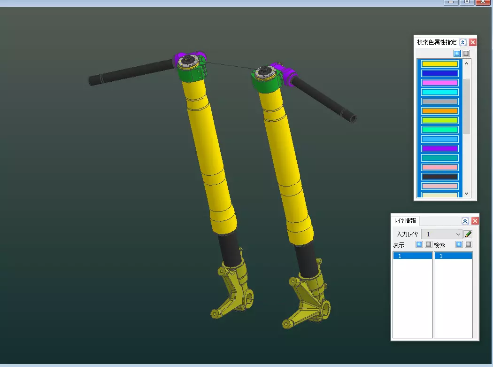Pick the magenta search color swatch
493x367 pixels.
coord(439,83)
